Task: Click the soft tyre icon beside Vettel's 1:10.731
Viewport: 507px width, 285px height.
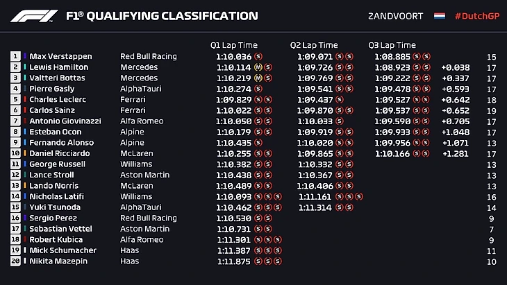Action: coord(258,229)
